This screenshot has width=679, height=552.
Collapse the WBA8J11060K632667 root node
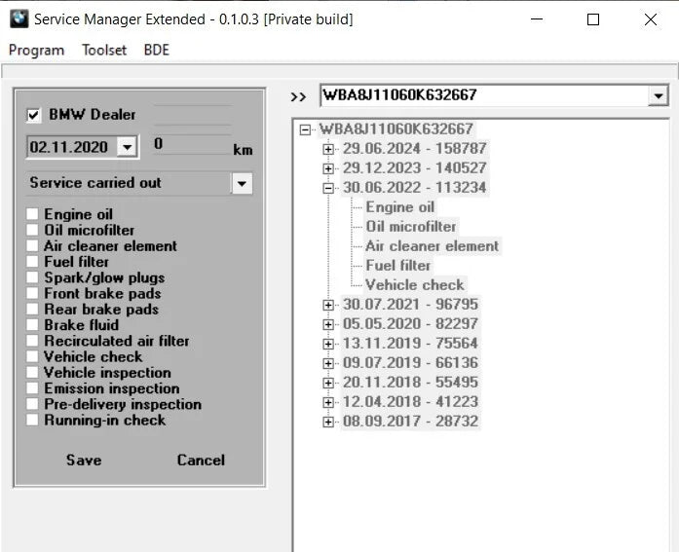(305, 129)
